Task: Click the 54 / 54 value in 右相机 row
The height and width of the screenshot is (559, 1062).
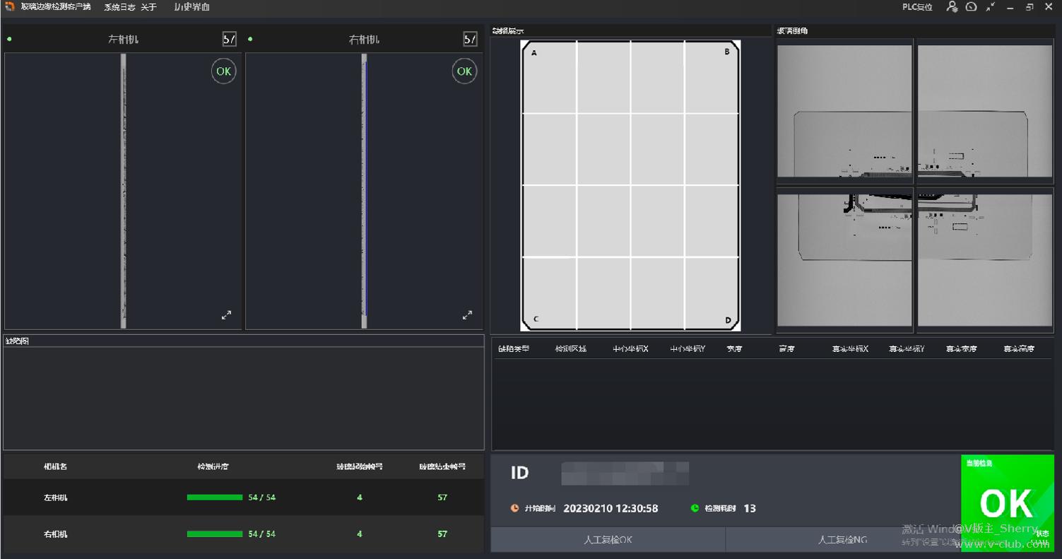Action: [x=262, y=534]
